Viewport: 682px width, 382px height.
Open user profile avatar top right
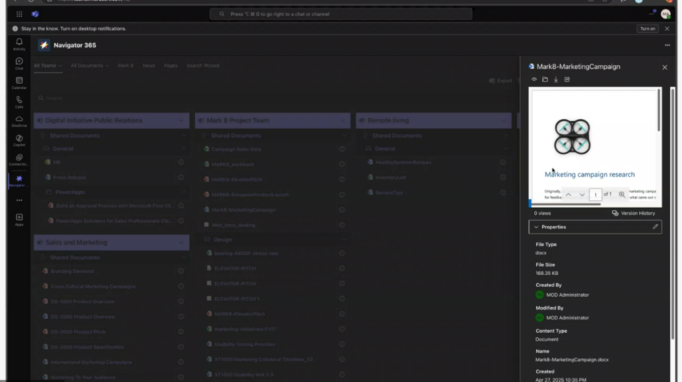point(665,14)
